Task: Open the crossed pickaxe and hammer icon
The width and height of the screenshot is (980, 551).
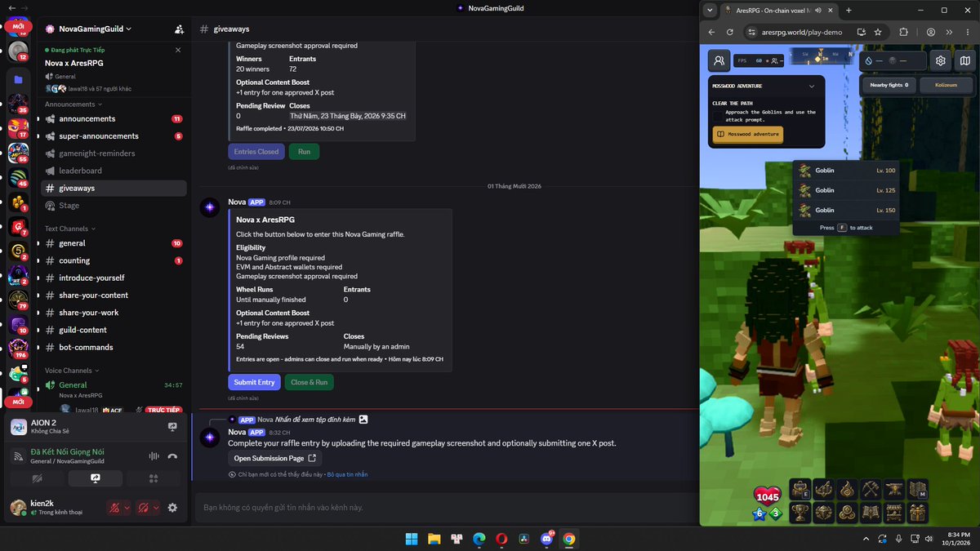Action: point(871,489)
